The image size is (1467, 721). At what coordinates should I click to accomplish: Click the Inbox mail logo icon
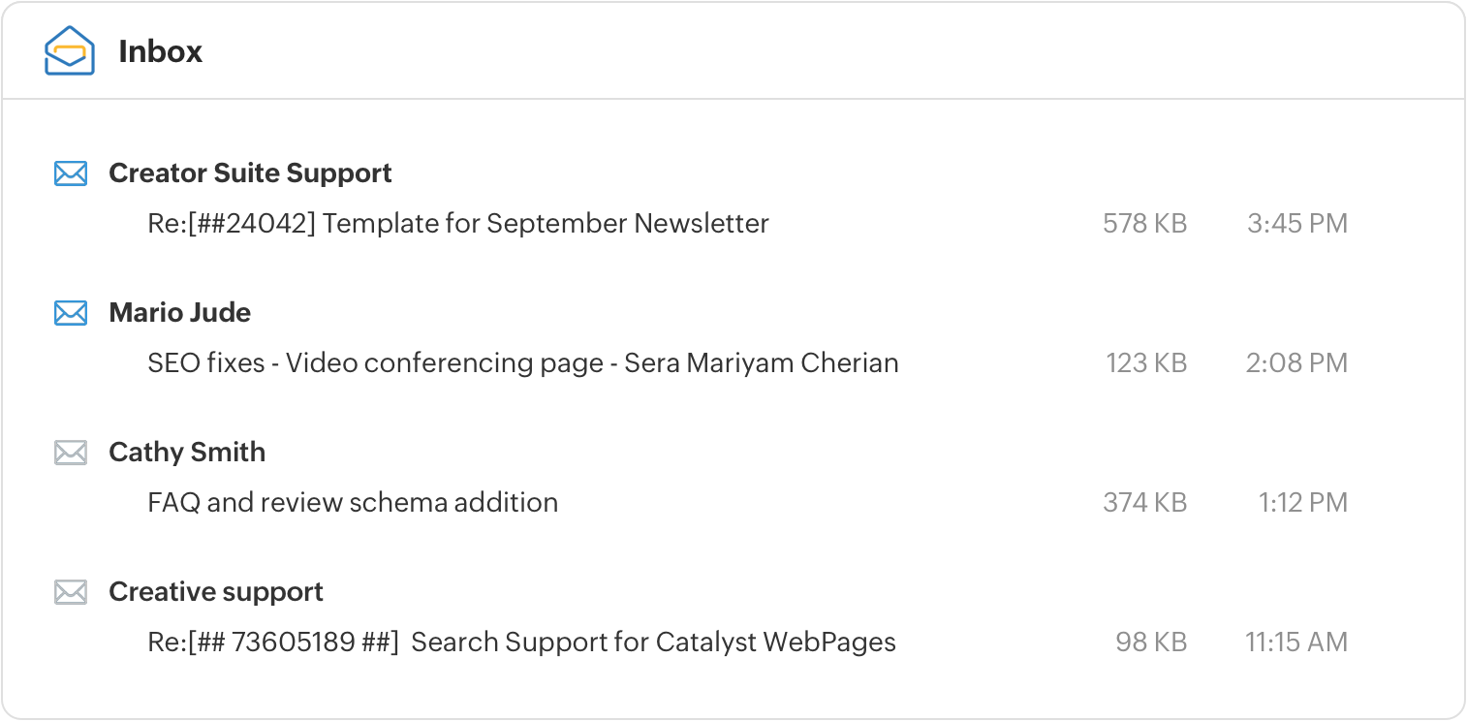pos(70,50)
